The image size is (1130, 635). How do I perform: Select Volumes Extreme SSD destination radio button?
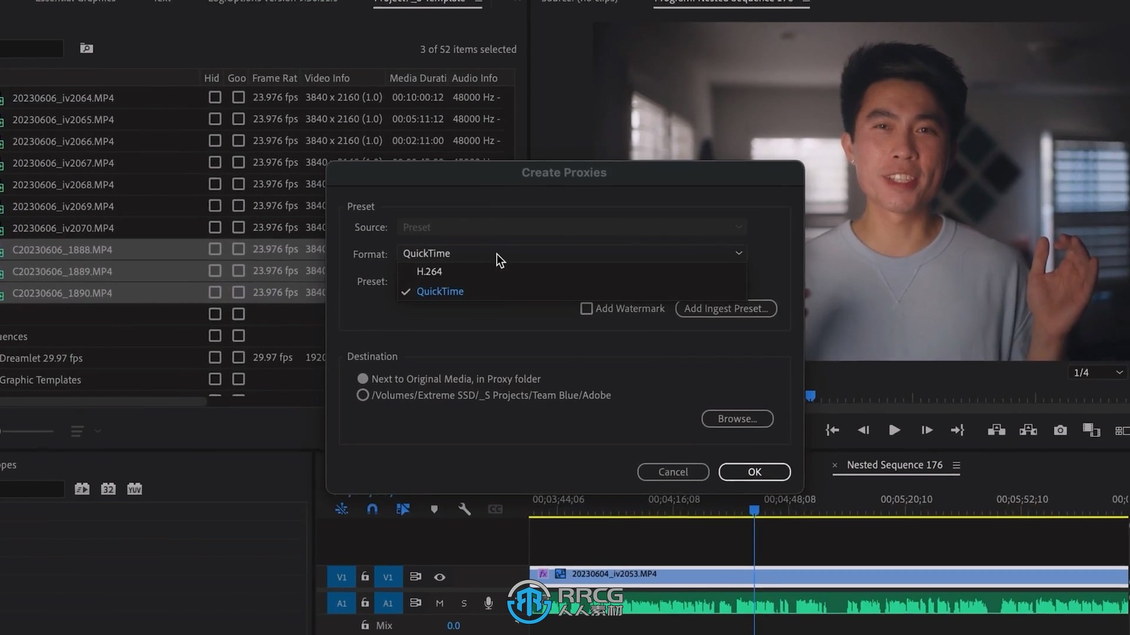363,396
